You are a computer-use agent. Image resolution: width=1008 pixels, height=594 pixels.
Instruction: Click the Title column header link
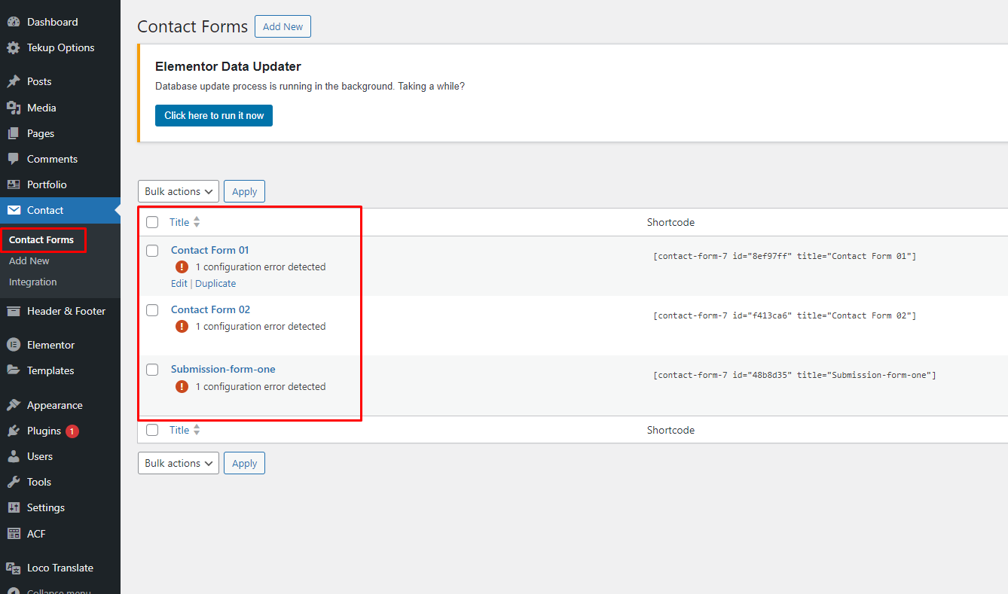click(x=179, y=222)
